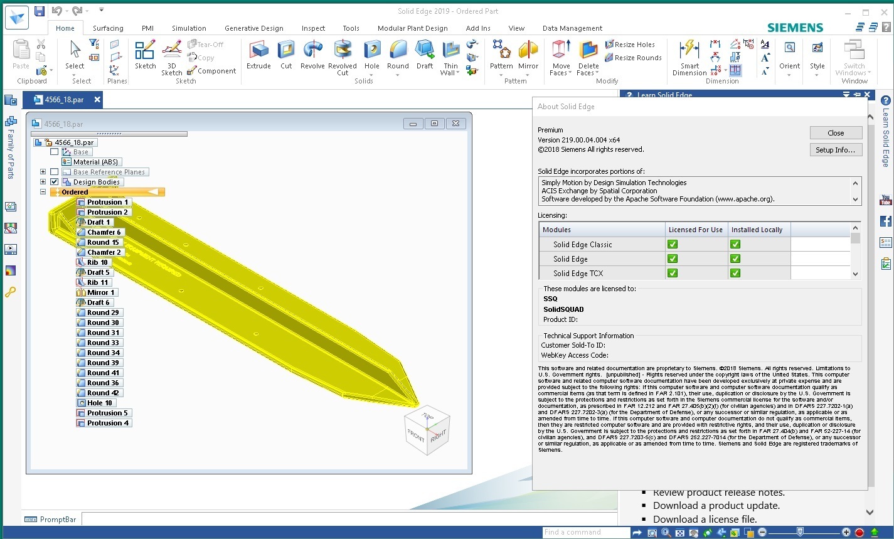Open the Solid Edge application menu button
Image resolution: width=894 pixels, height=539 pixels.
pos(18,17)
